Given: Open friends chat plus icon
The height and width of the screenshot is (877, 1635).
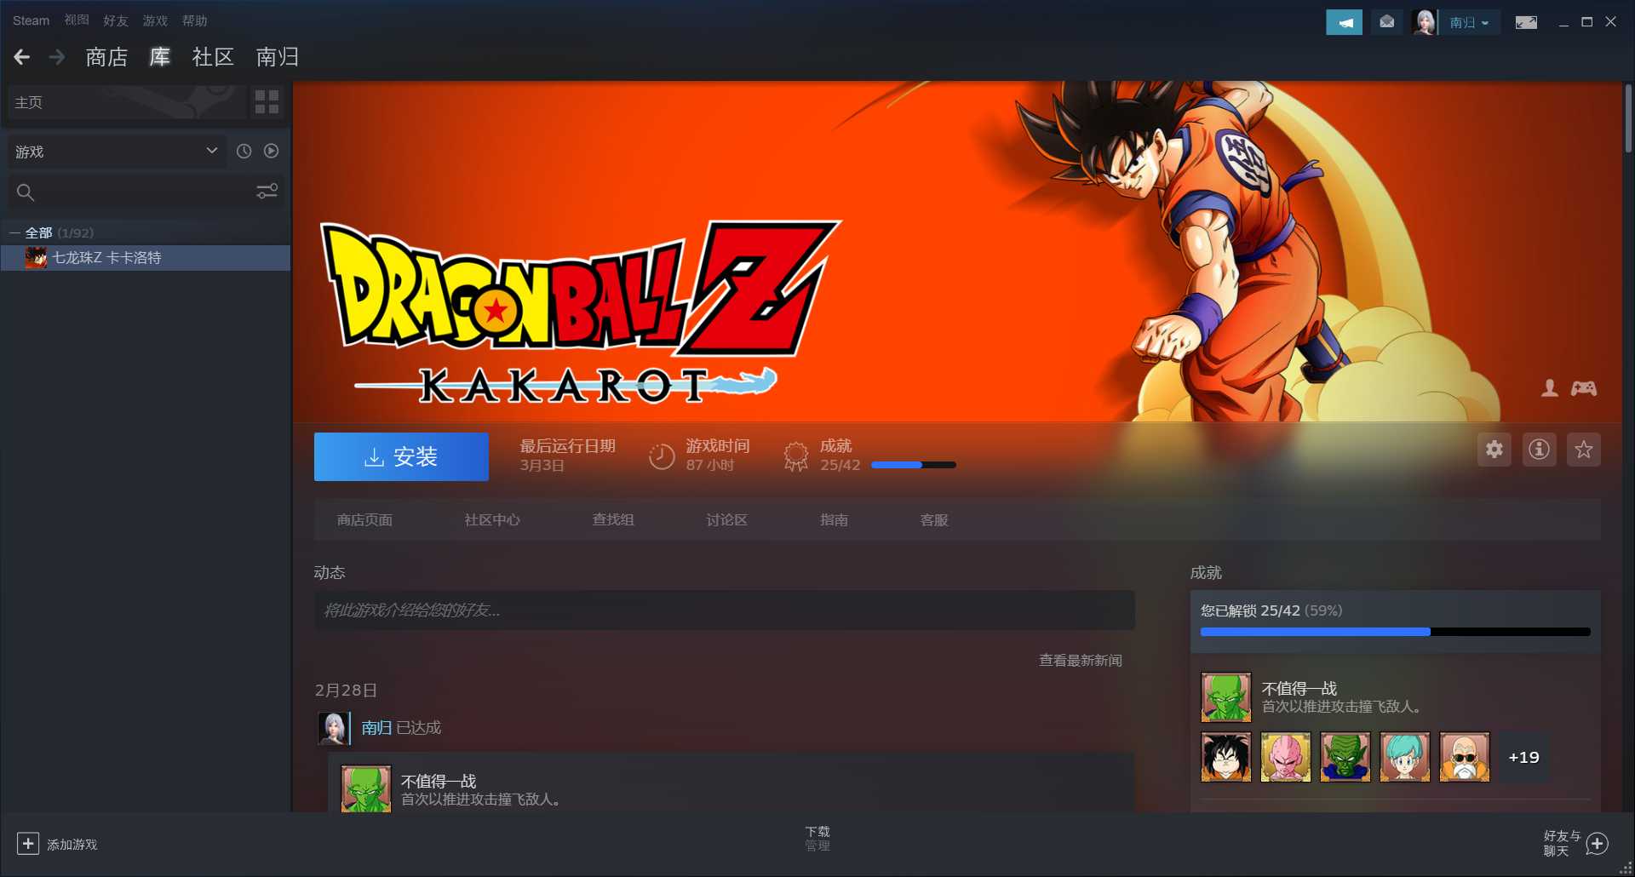Looking at the screenshot, I should (x=1598, y=843).
